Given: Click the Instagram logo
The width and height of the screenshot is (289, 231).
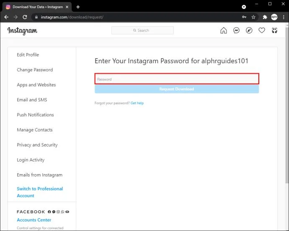Looking at the screenshot, I should [22, 31].
